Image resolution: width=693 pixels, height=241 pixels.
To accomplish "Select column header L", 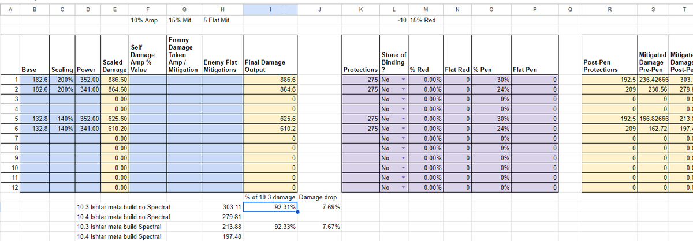I will tap(394, 9).
